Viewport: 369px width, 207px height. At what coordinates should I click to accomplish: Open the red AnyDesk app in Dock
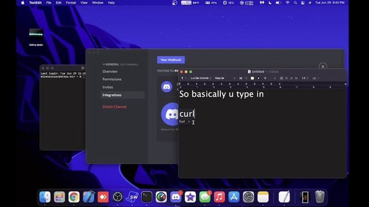pyautogui.click(x=103, y=197)
